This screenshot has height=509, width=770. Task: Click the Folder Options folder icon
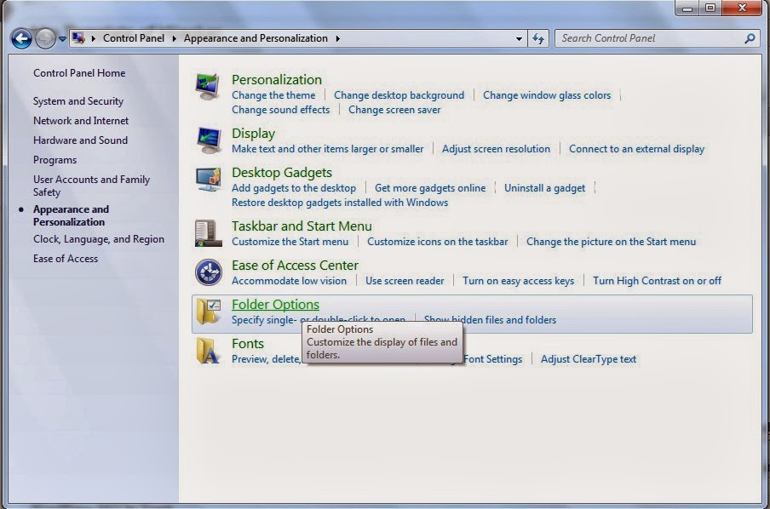[x=209, y=312]
